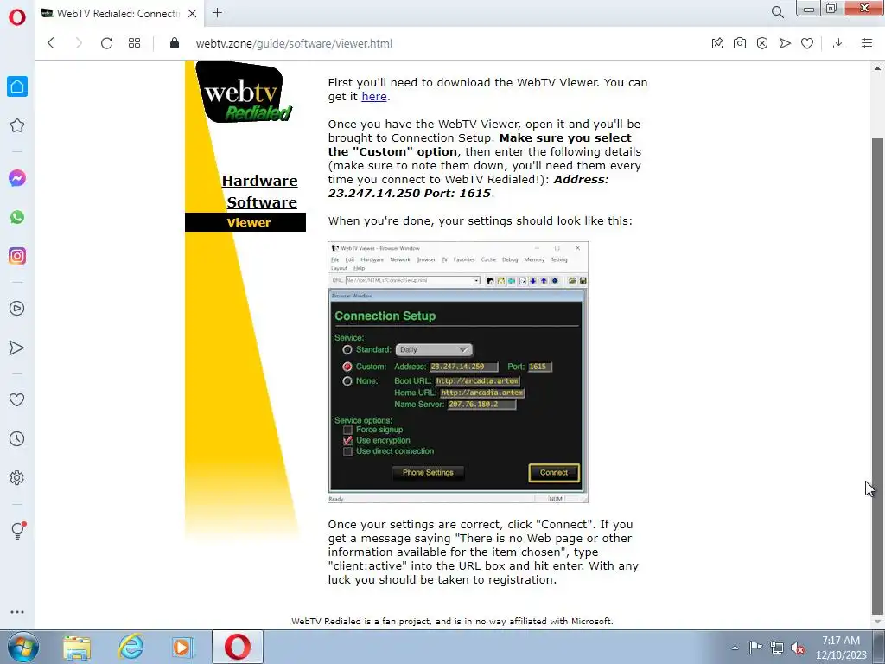This screenshot has width=885, height=664.
Task: Select the WebTV Redialed tab
Action: click(x=119, y=14)
